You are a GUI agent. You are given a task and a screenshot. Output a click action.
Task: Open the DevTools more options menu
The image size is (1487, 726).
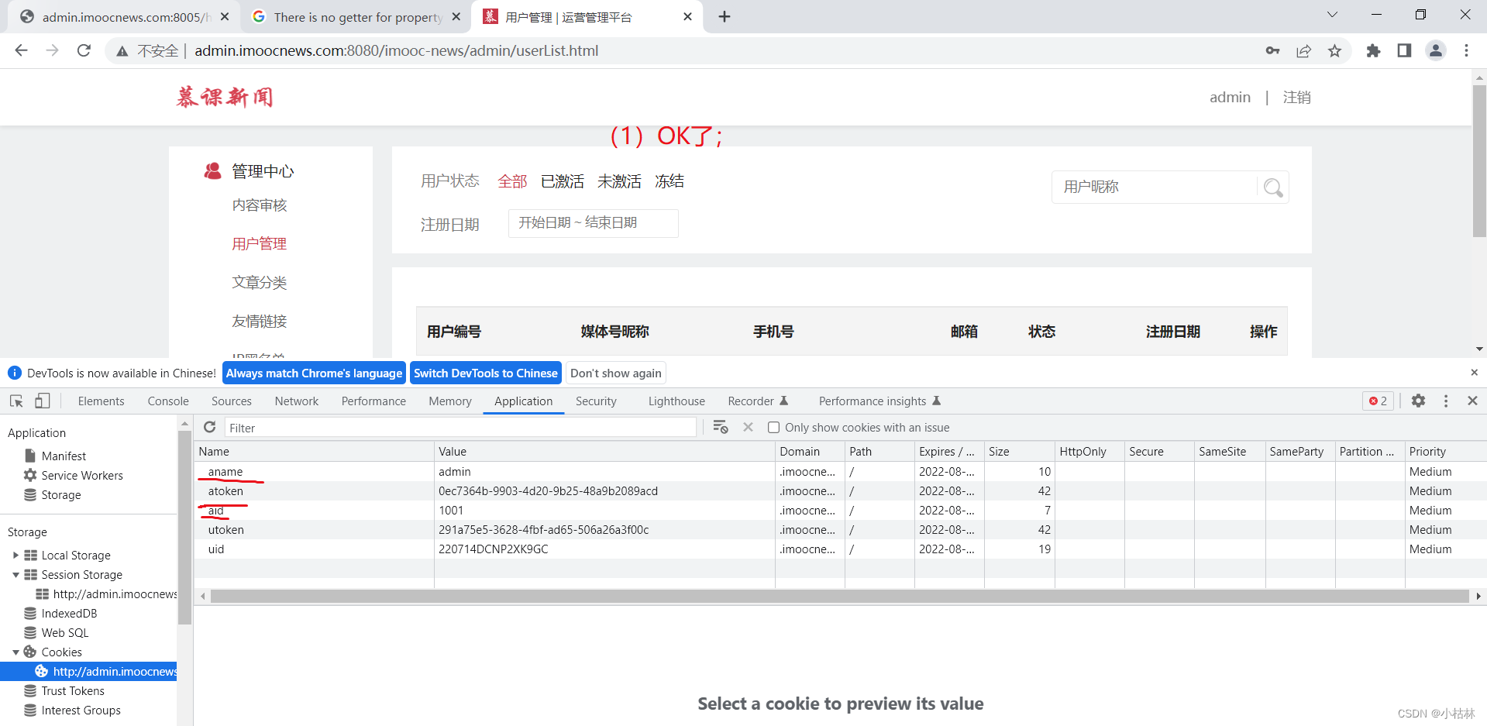[1445, 401]
